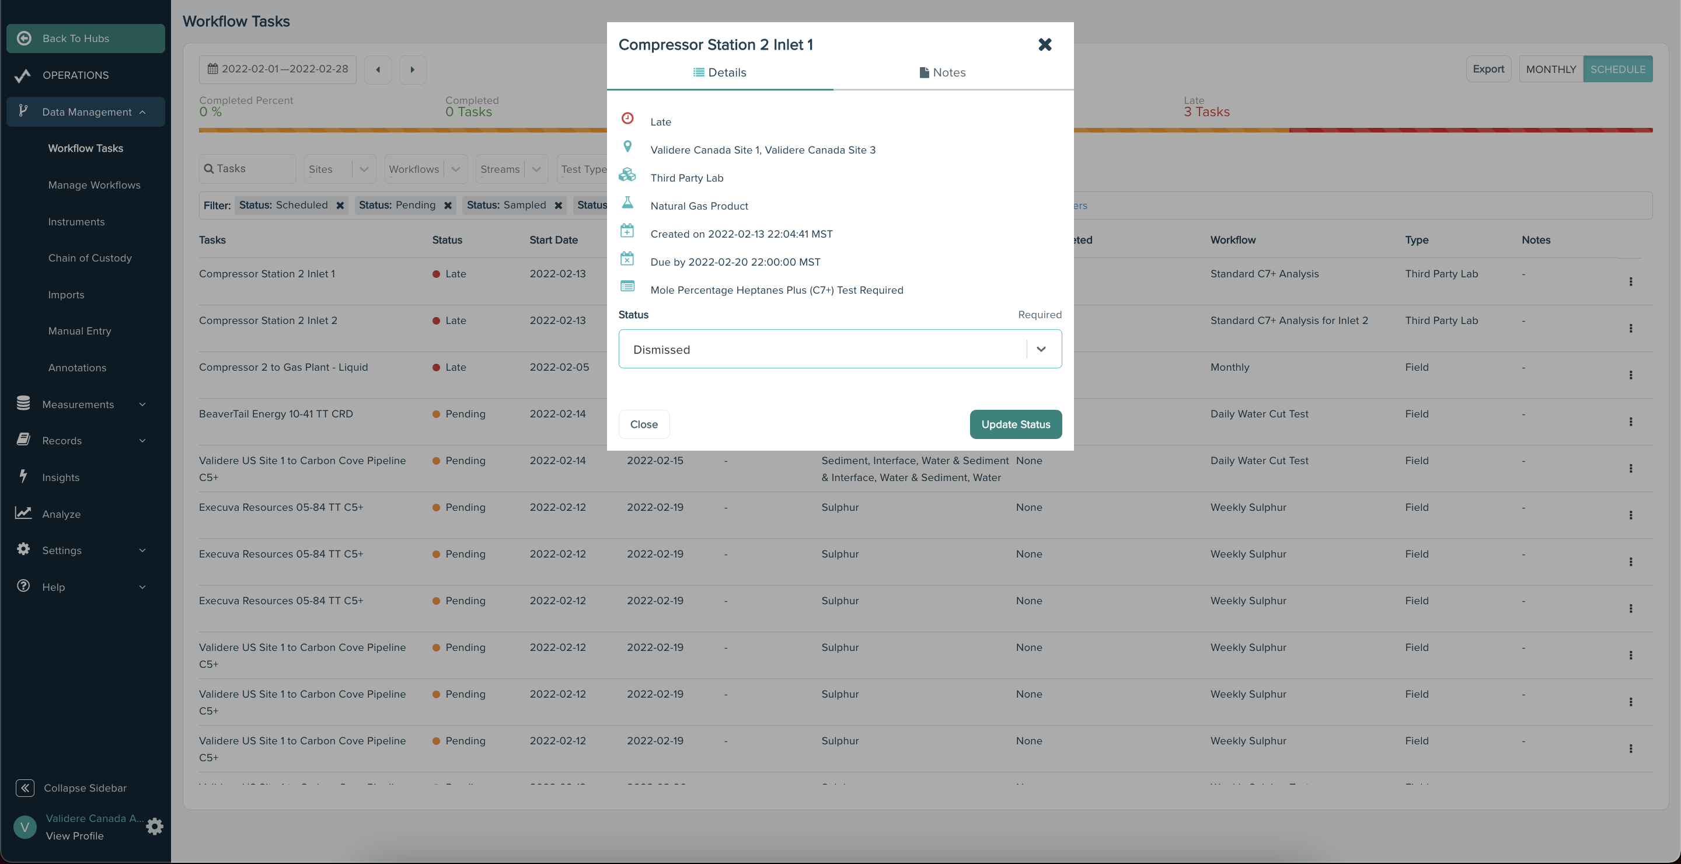Remove the Status: Scheduled filter chip
The width and height of the screenshot is (1681, 864).
(x=340, y=205)
